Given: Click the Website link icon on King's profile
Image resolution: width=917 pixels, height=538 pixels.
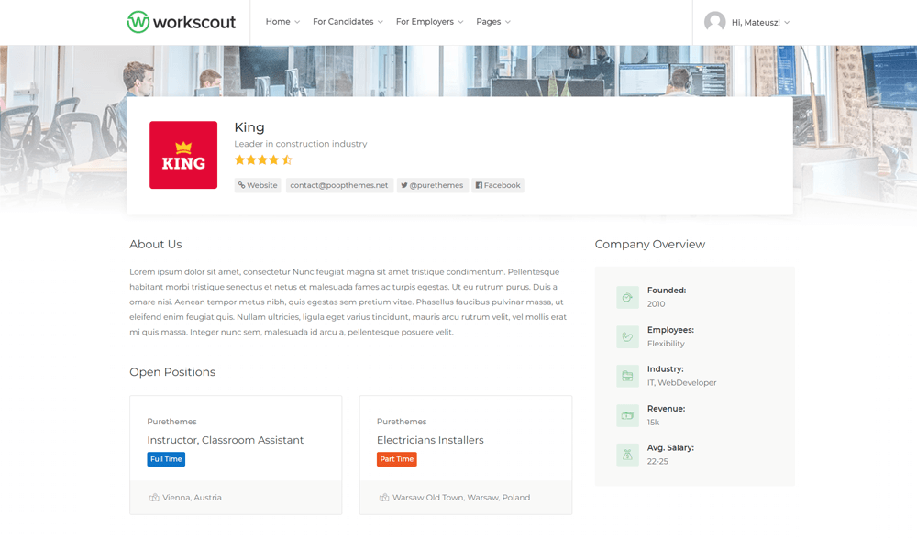Looking at the screenshot, I should (x=240, y=185).
